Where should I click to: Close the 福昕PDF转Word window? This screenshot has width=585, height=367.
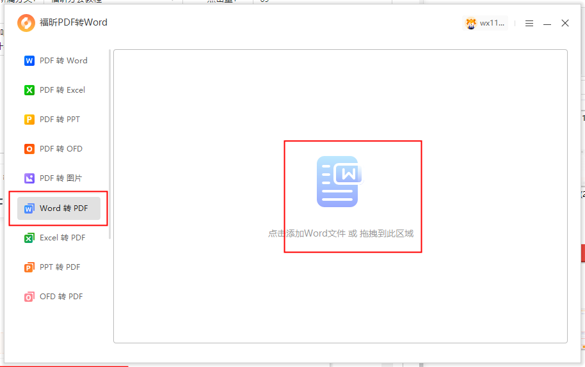coord(565,23)
